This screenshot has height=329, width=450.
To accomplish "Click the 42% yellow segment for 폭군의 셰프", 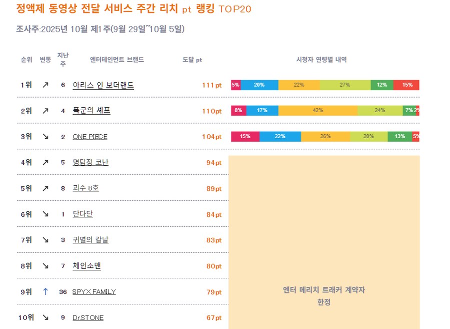I will pos(318,111).
